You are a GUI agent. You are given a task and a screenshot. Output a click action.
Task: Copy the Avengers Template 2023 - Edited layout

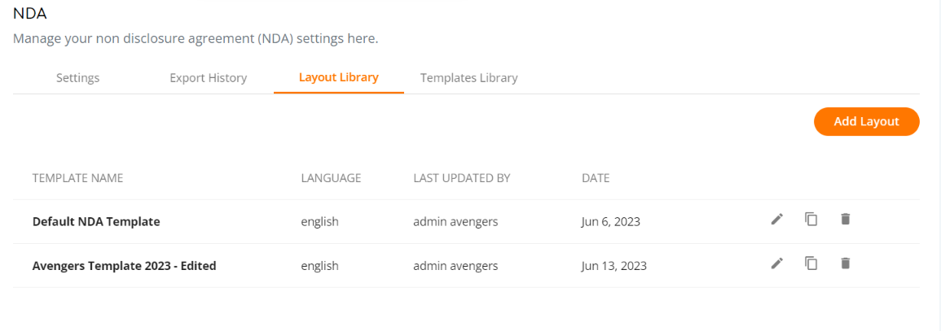(811, 263)
